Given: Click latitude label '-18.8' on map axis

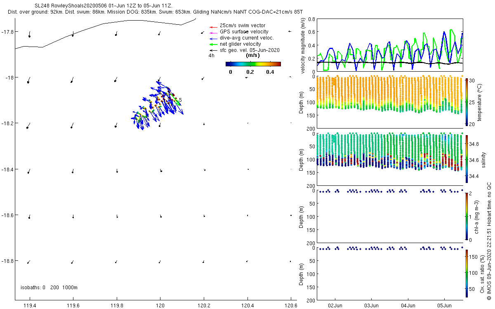Looking at the screenshot, I should click(7, 261).
